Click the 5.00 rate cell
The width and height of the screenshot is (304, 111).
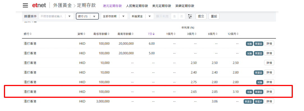click(x=152, y=53)
